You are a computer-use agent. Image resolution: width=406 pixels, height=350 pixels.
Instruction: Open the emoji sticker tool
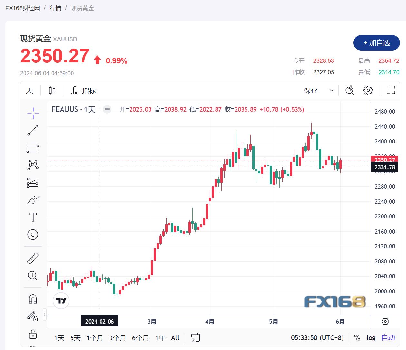33,235
